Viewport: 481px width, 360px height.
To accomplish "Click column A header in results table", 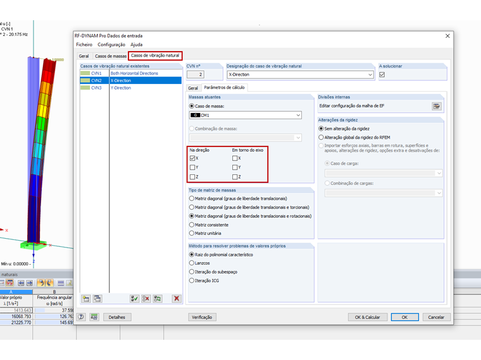I will tap(16, 292).
